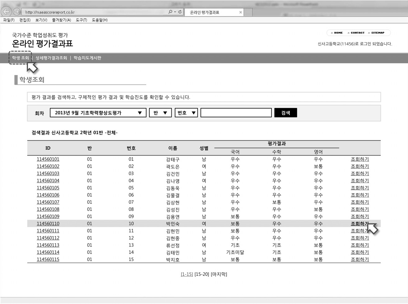
Task: Click the browser forward arrow button
Action: pos(16,12)
